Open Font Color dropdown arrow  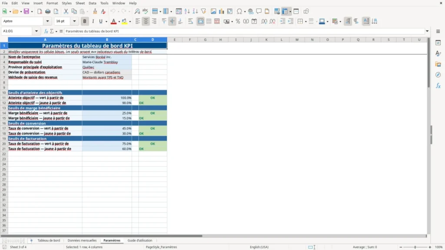tap(119, 22)
